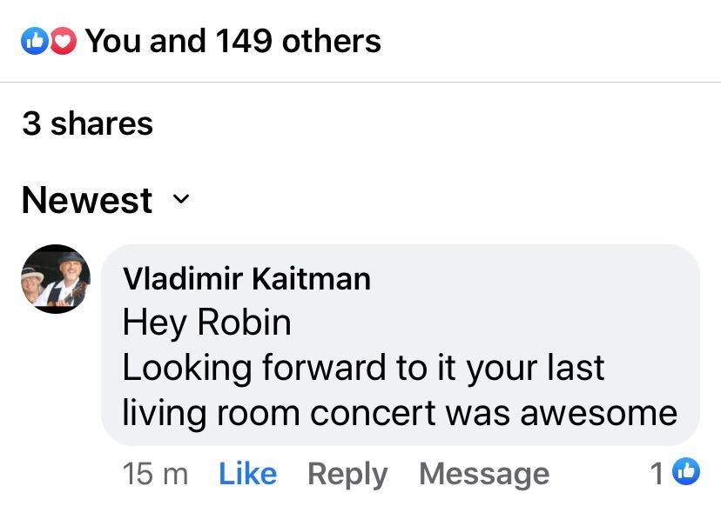Click the blue thumbs-up reaction icon at top

[35, 41]
